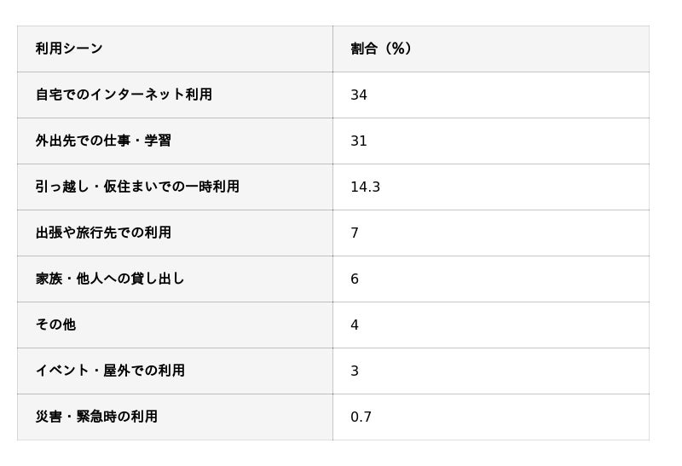The image size is (682, 466).
Task: Click the 割合（%） column header
Action: click(381, 49)
